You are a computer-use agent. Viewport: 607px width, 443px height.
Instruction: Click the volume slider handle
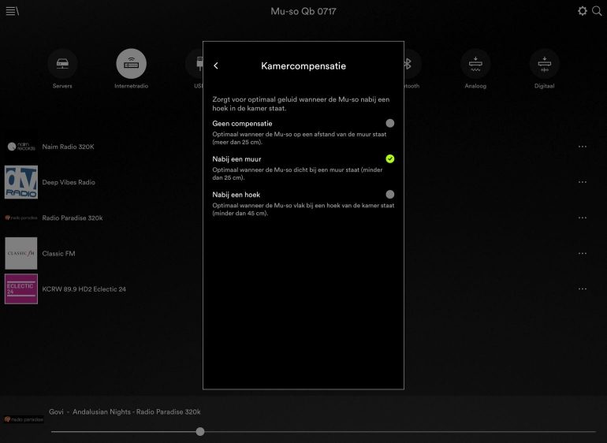click(200, 431)
